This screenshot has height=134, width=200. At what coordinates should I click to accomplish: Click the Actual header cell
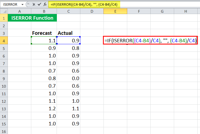[68, 33]
